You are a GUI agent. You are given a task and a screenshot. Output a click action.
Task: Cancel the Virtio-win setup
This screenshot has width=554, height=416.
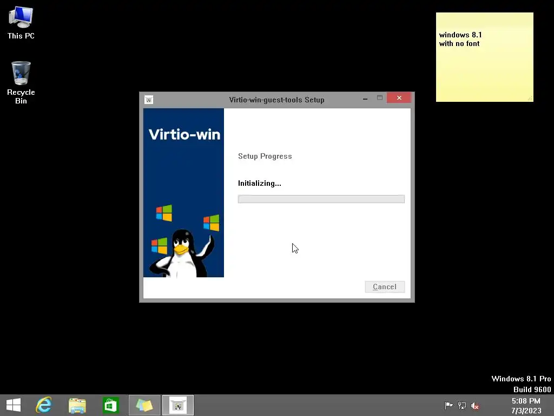pyautogui.click(x=385, y=287)
